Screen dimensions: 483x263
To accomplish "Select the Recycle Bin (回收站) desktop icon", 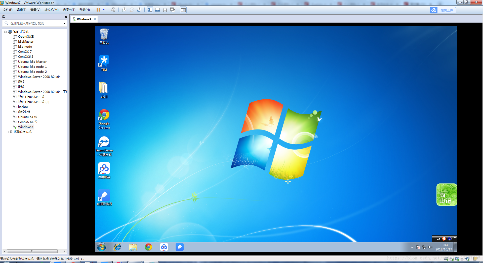I will pyautogui.click(x=104, y=36).
